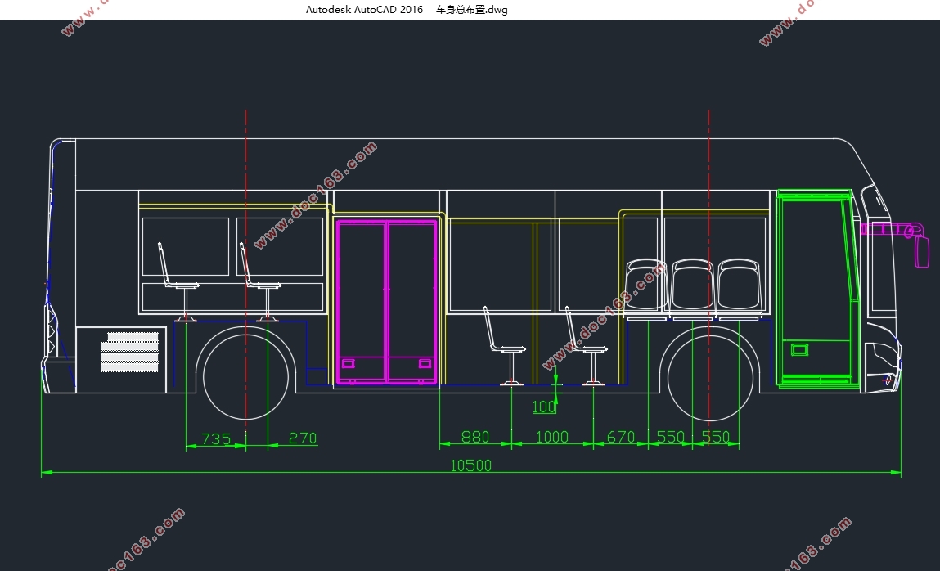Click the 670 dimension label
Viewport: 940px width, 571px height.
tap(620, 438)
